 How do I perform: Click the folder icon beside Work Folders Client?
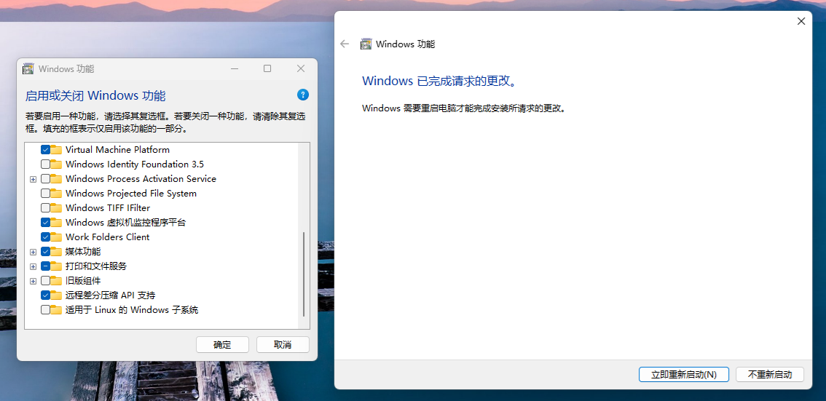tap(57, 237)
